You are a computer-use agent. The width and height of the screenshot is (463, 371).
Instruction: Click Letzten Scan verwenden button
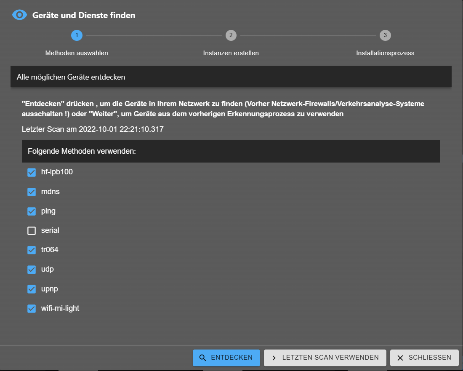325,358
